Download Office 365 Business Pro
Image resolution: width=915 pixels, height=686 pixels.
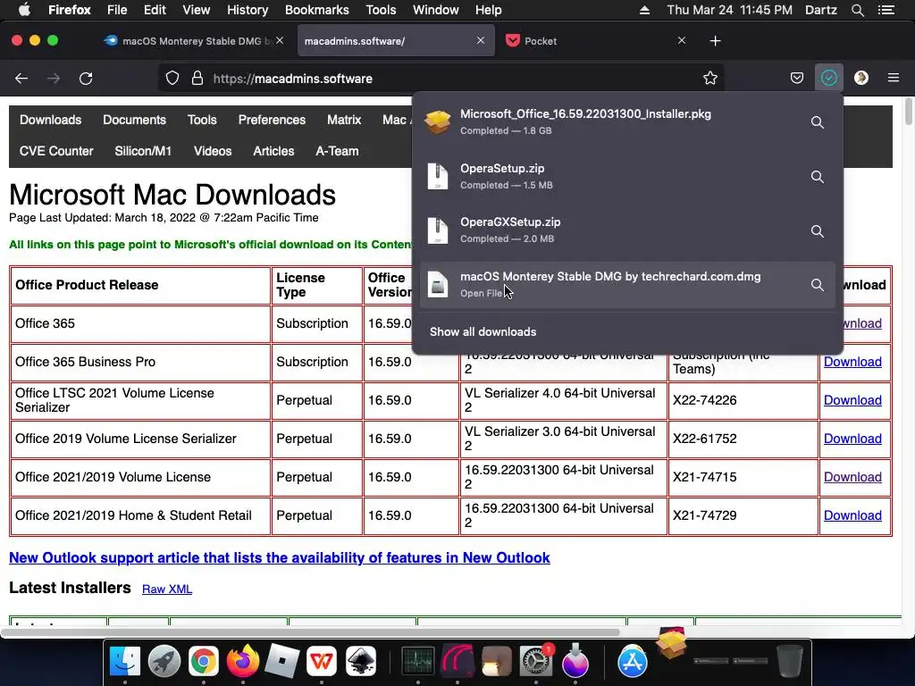coord(852,362)
